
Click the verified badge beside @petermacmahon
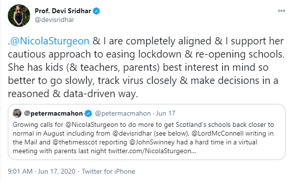(88, 113)
